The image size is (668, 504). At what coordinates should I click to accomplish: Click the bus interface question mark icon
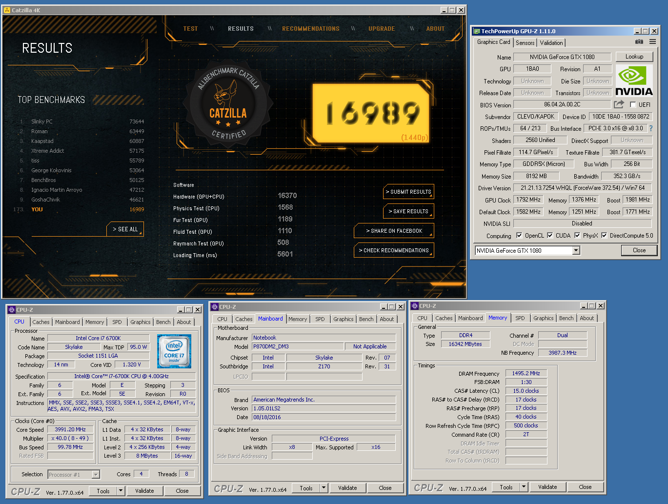[650, 128]
